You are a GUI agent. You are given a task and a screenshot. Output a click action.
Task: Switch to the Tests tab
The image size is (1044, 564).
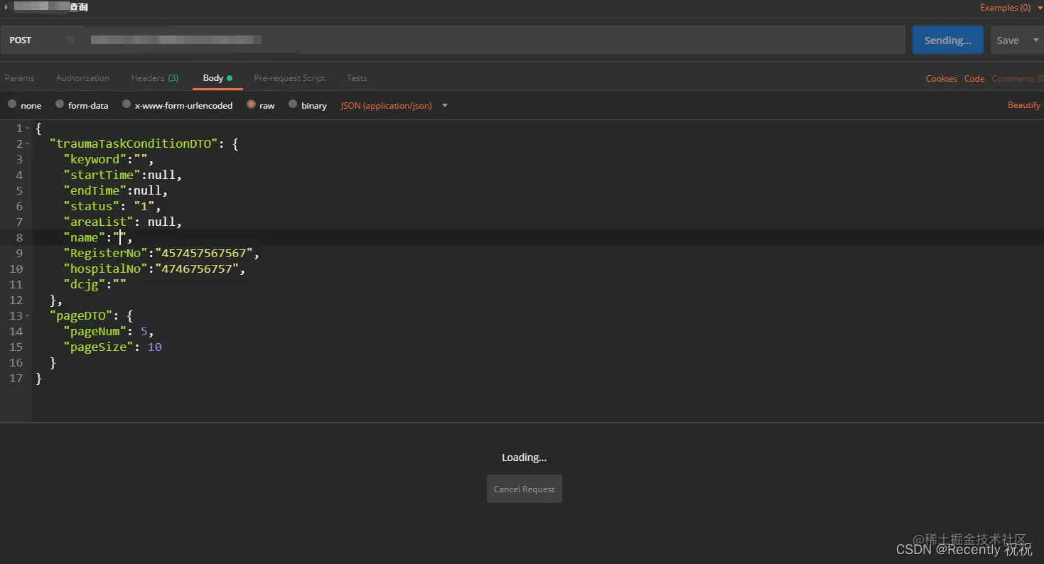(x=357, y=78)
